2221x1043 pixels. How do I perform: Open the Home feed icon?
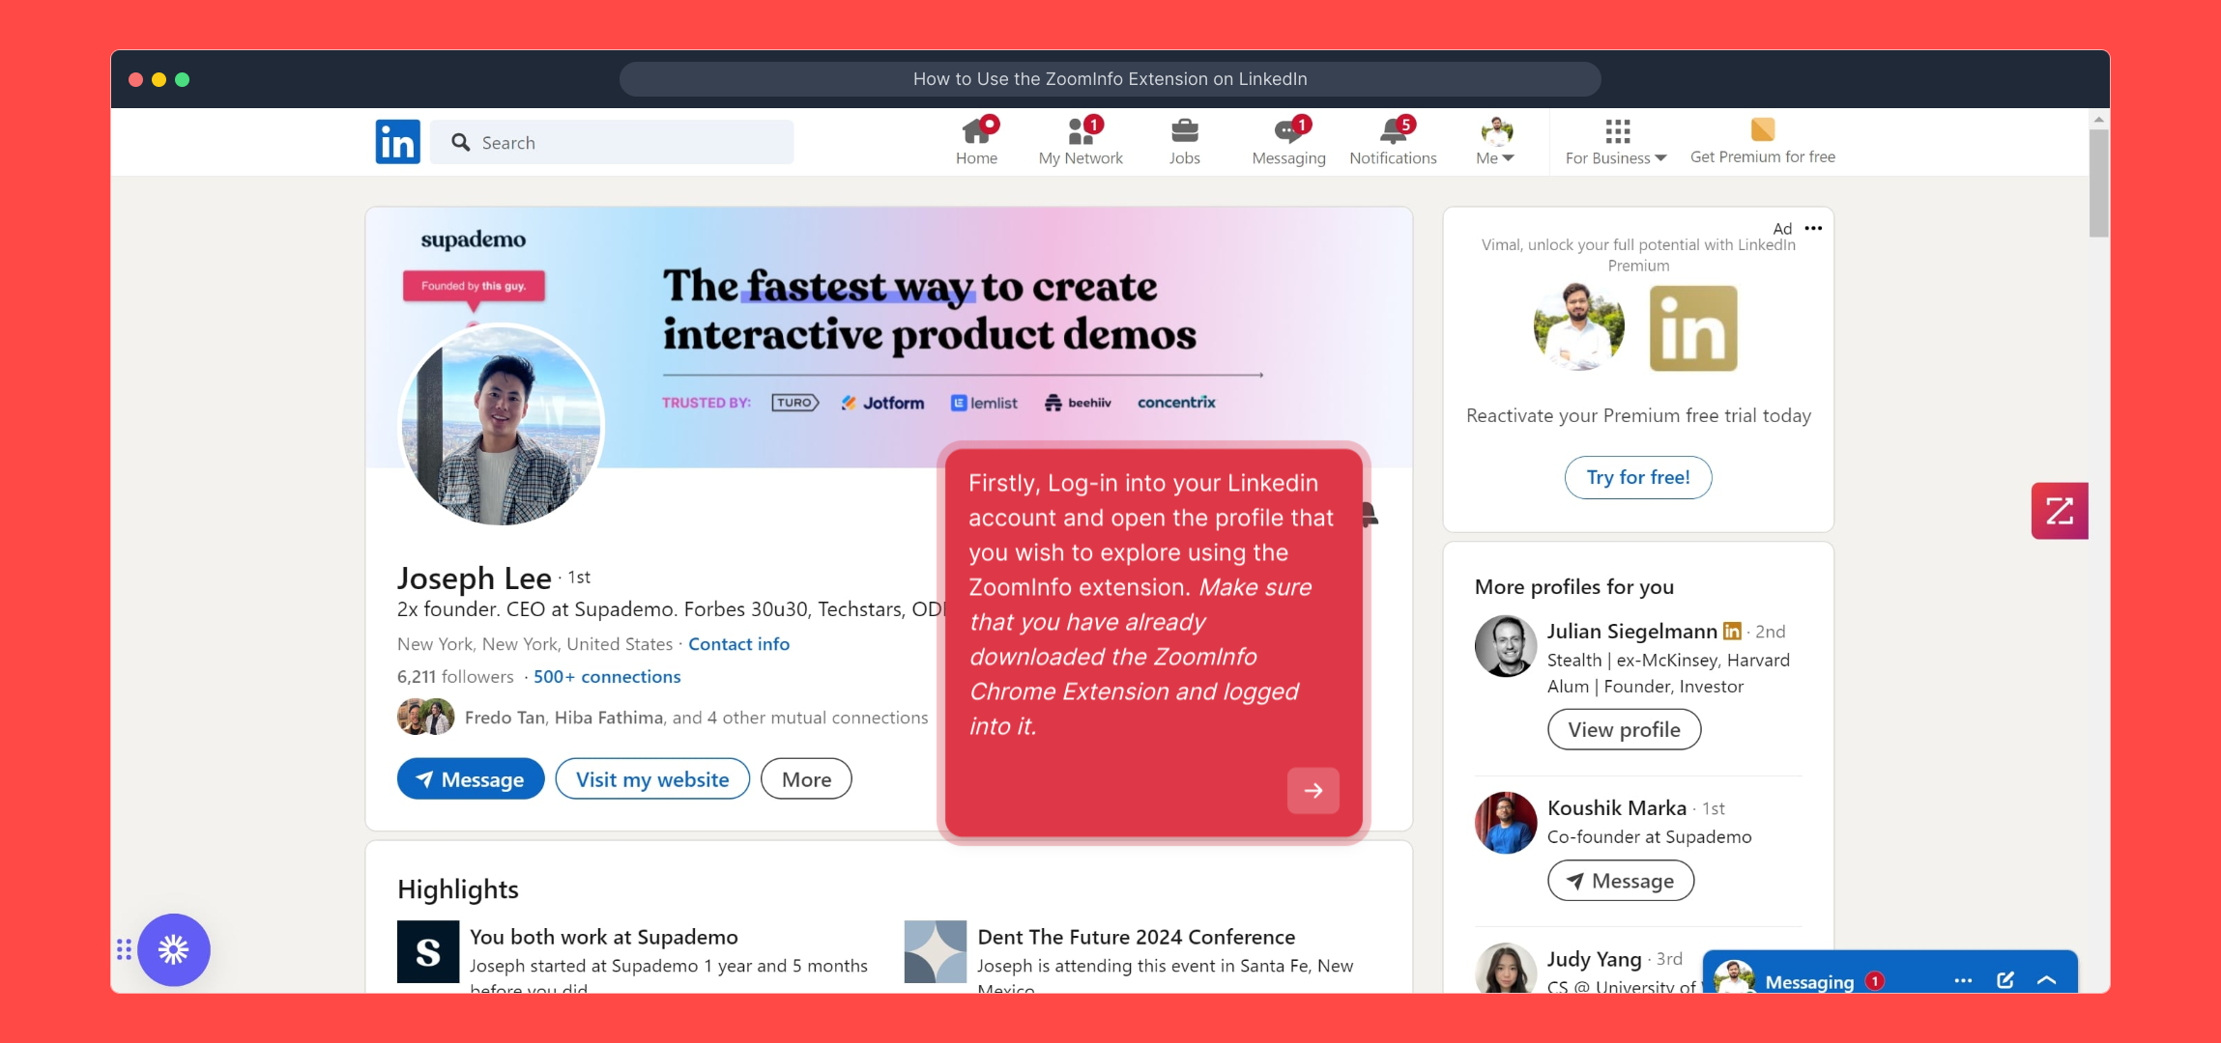coord(976,131)
